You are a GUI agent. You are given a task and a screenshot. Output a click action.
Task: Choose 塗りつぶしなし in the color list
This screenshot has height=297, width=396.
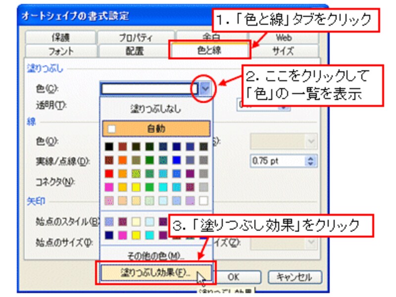click(156, 109)
